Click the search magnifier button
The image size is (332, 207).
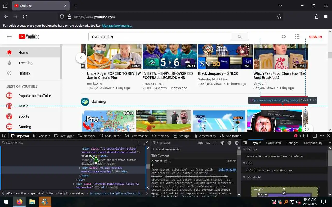click(240, 37)
